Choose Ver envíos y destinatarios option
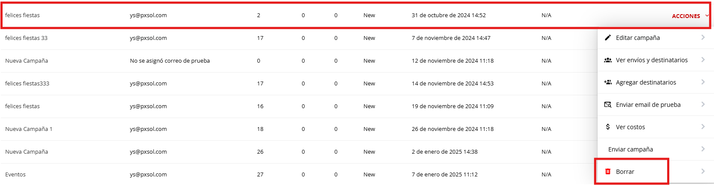714x185 pixels. [x=651, y=60]
